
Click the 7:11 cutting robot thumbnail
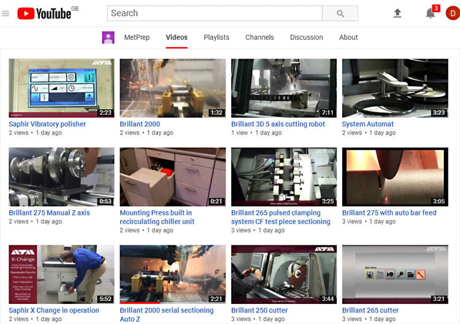click(284, 88)
